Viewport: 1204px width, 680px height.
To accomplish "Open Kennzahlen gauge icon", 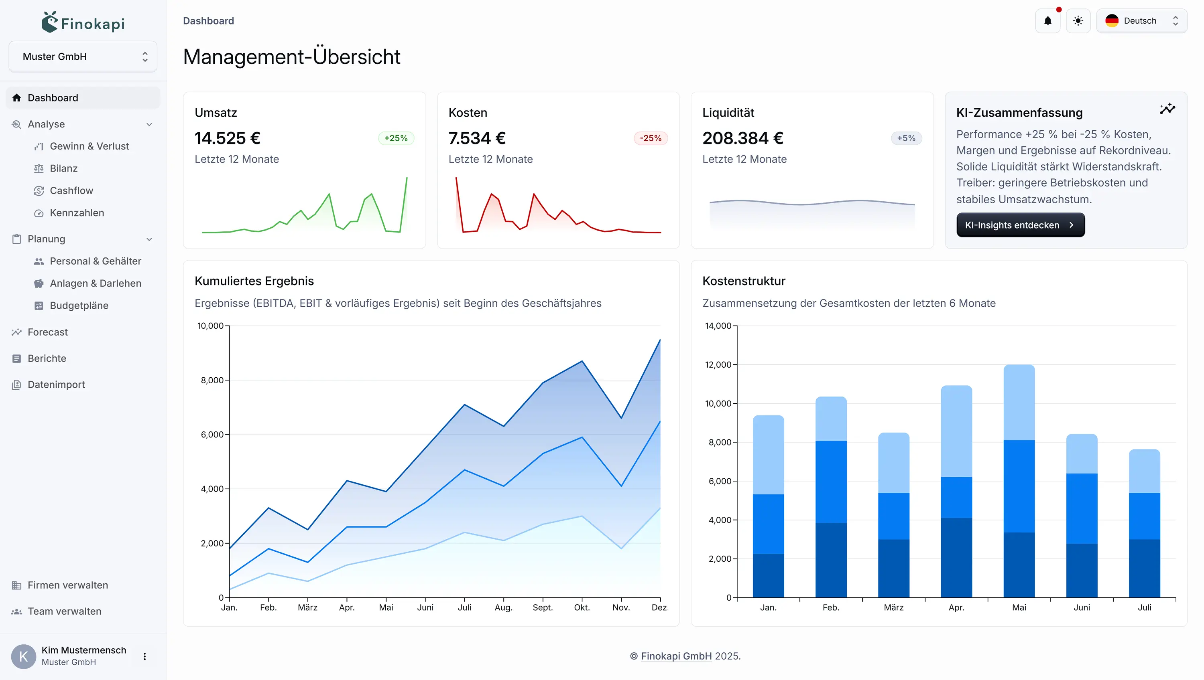I will (39, 213).
